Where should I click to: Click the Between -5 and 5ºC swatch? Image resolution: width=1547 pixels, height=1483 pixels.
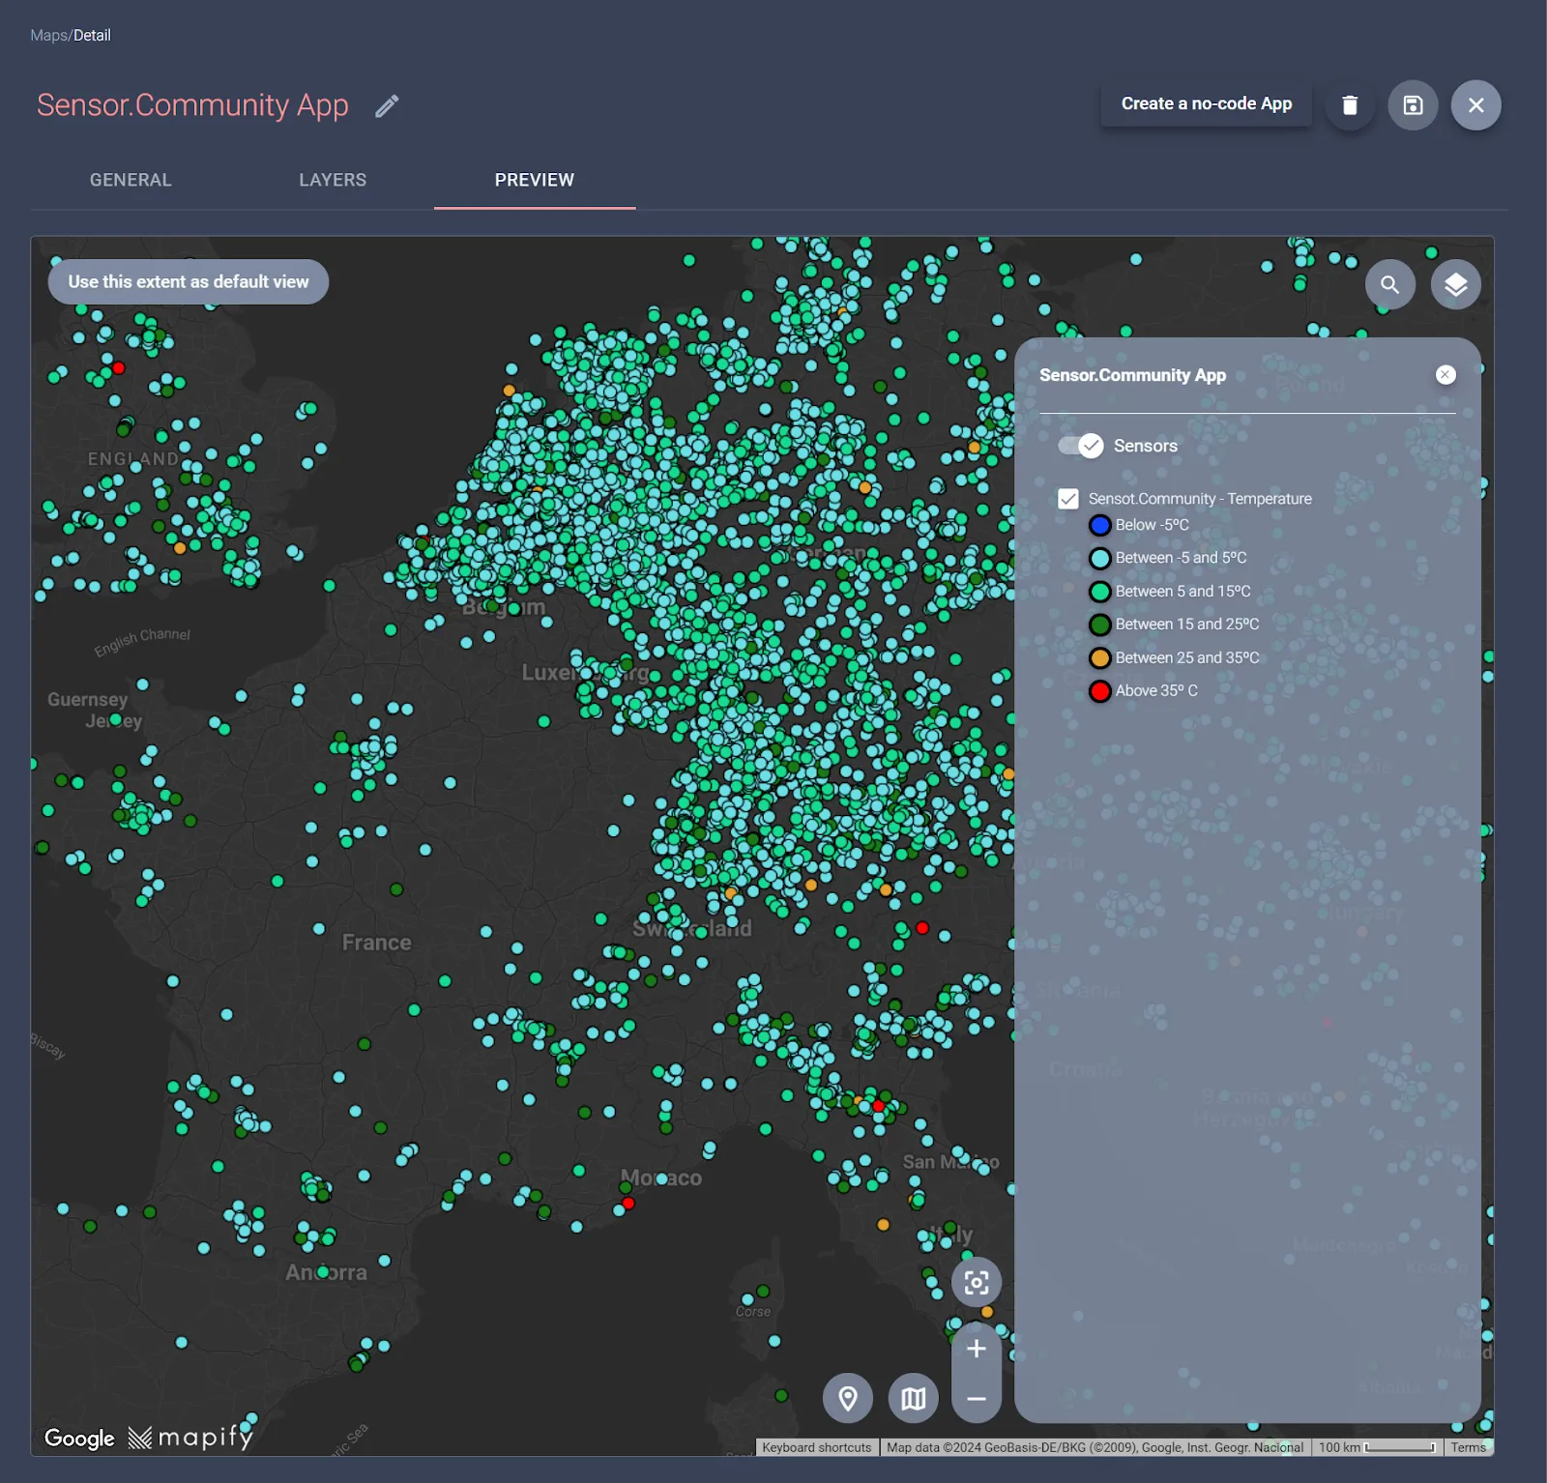1099,559
